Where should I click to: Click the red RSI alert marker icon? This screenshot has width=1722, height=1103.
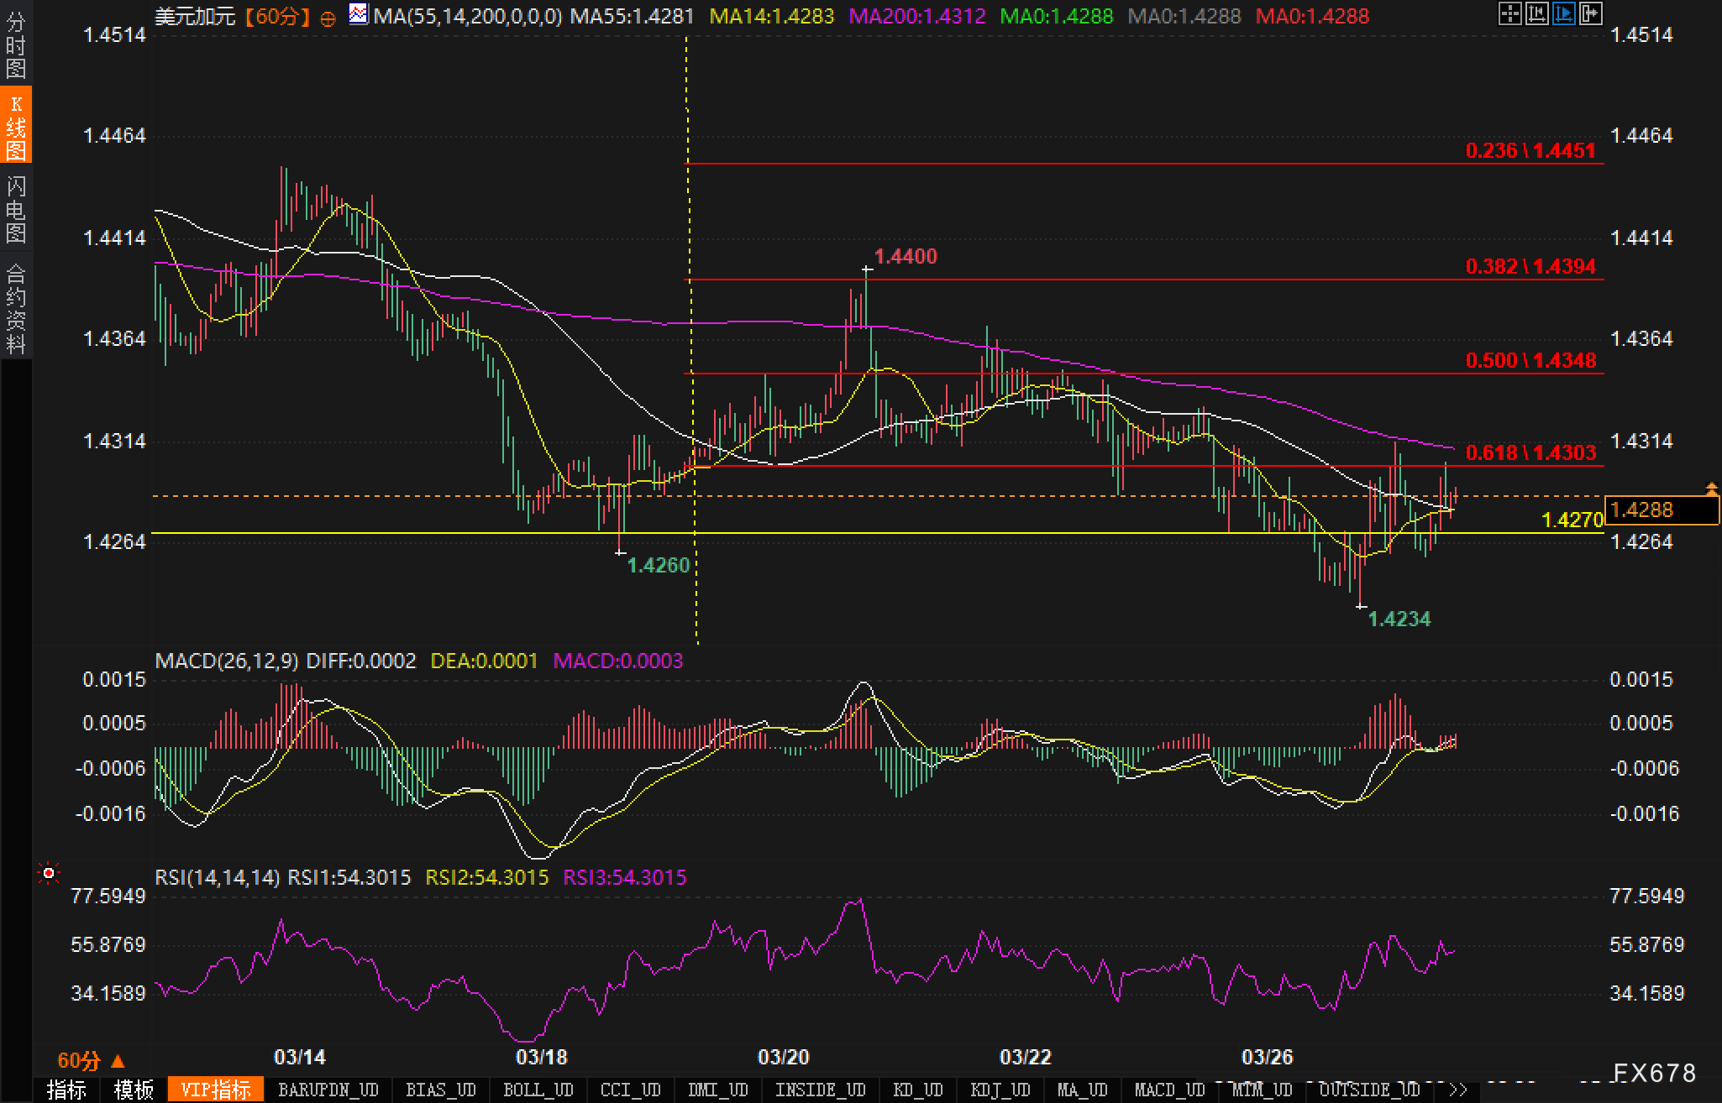49,875
